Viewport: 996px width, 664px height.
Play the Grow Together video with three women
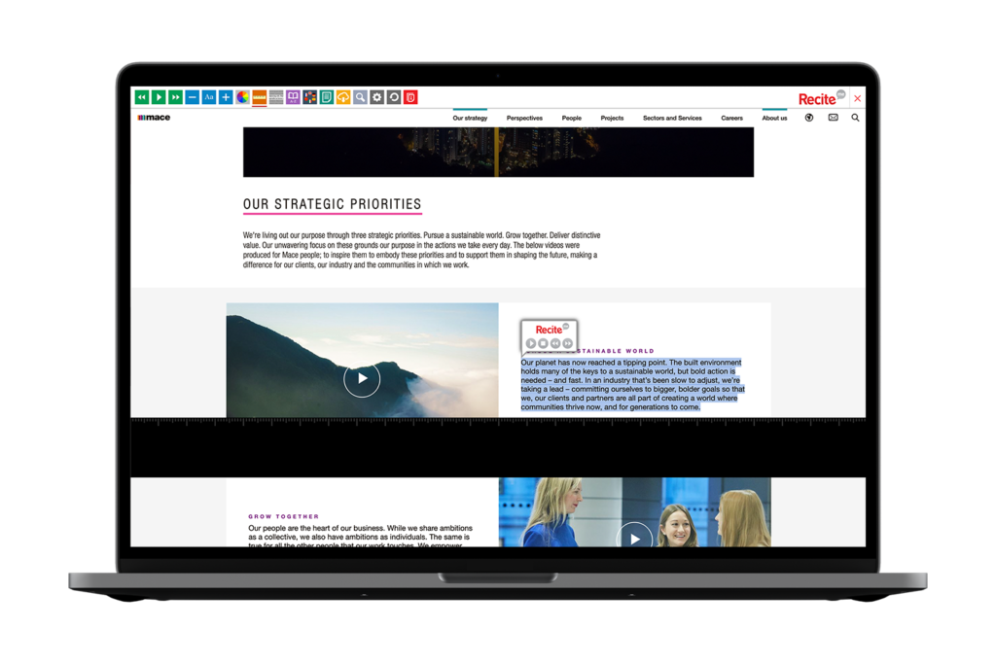[634, 537]
